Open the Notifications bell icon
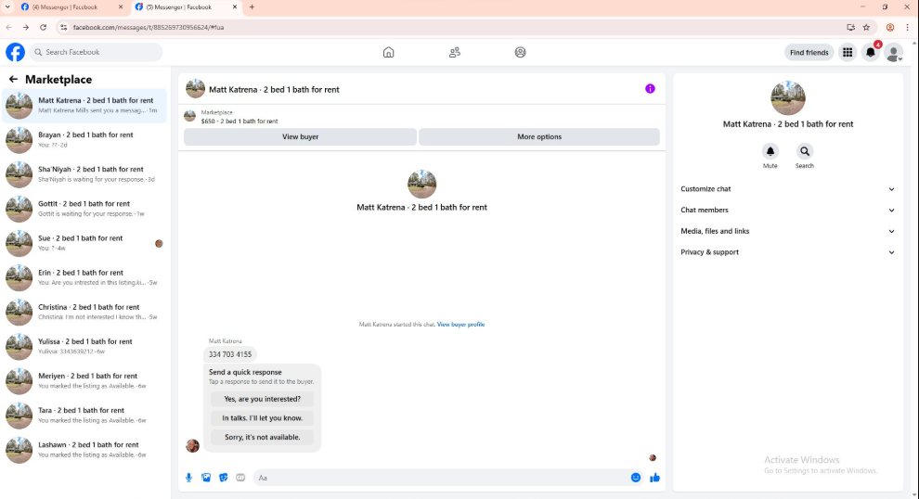Screen dimensions: 919x499 [871, 53]
